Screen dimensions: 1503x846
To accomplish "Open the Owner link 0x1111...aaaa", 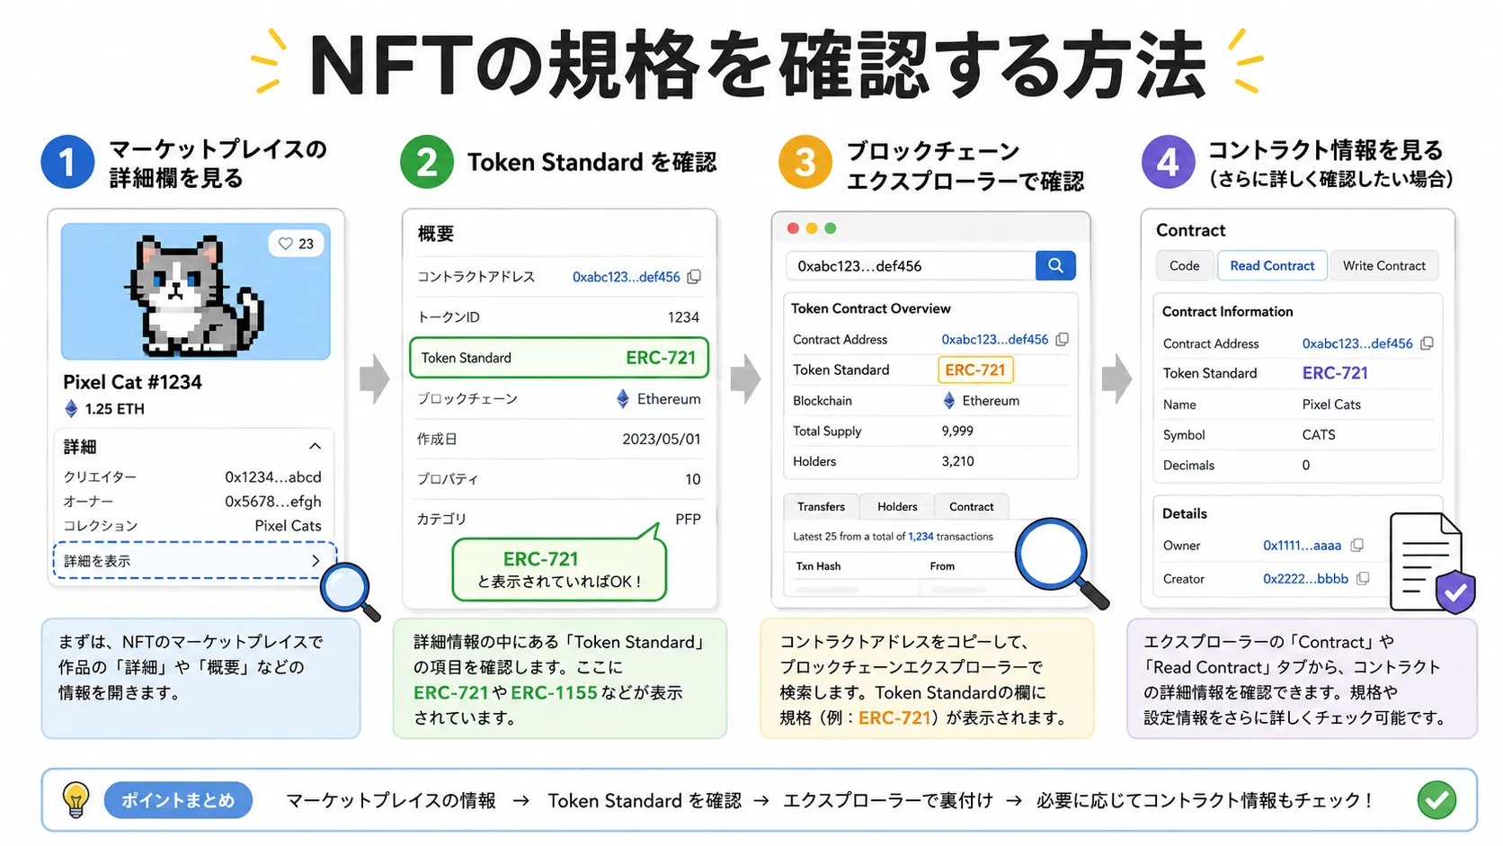I will point(1302,545).
